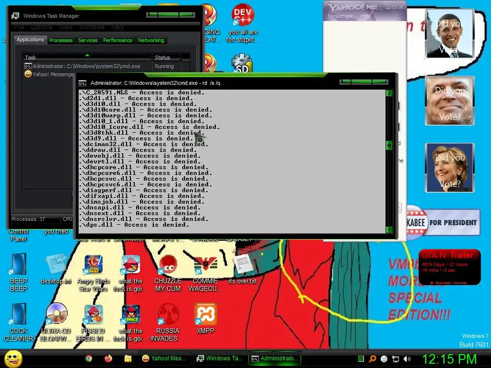Sort by the Status column header
This screenshot has height=368, width=491.
point(166,57)
